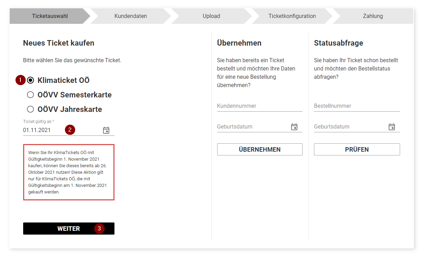425x256 pixels.
Task: Click 'Bitte wählen Sie das gewünschte Ticket.' text
Action: [x=72, y=60]
